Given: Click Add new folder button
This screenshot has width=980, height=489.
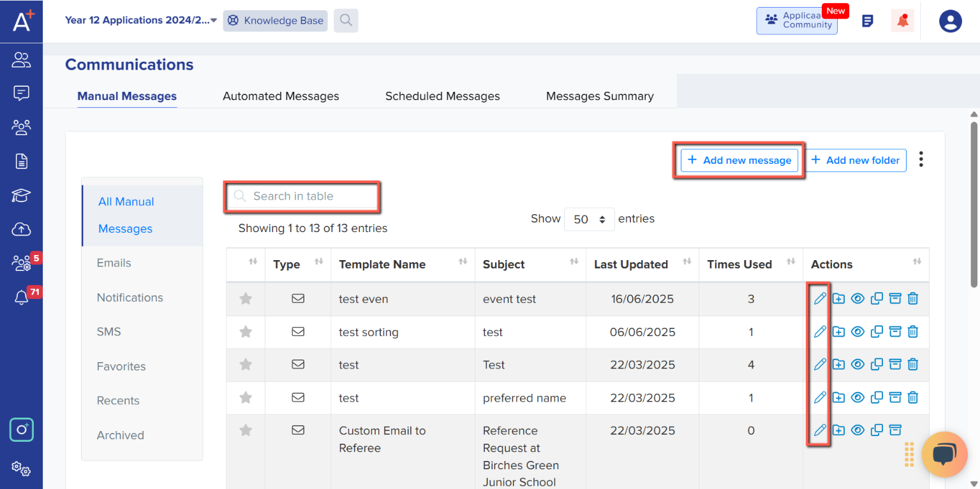Looking at the screenshot, I should [x=856, y=160].
